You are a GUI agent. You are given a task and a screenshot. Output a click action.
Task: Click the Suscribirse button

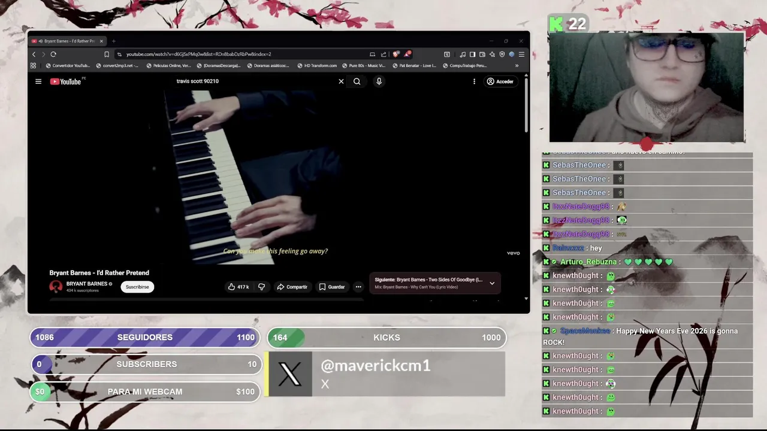[x=137, y=287]
